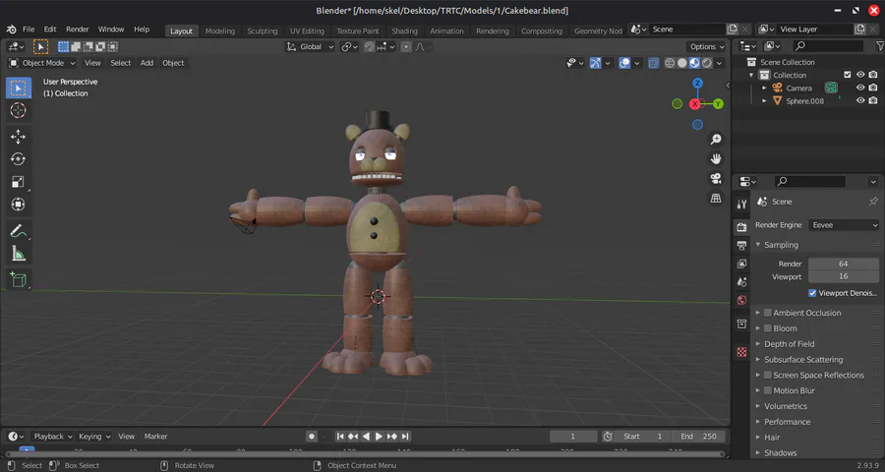Screen dimensions: 885x472
Task: Expand Camera item in outliner
Action: point(764,88)
